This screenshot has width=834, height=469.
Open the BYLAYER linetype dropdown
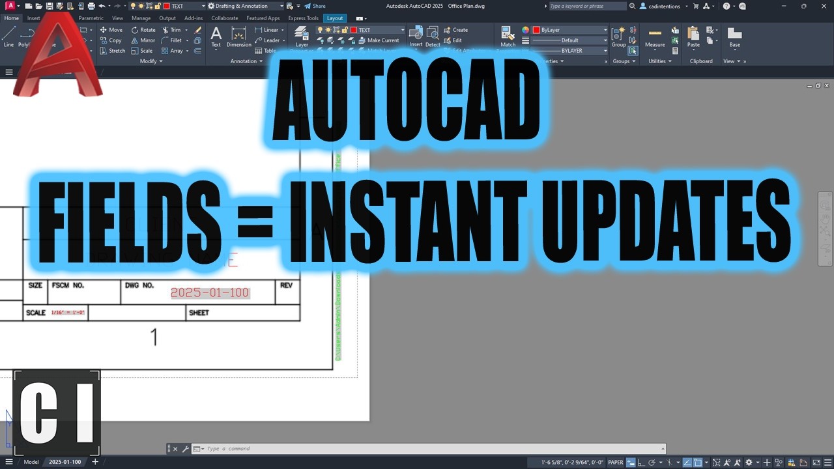tap(570, 51)
